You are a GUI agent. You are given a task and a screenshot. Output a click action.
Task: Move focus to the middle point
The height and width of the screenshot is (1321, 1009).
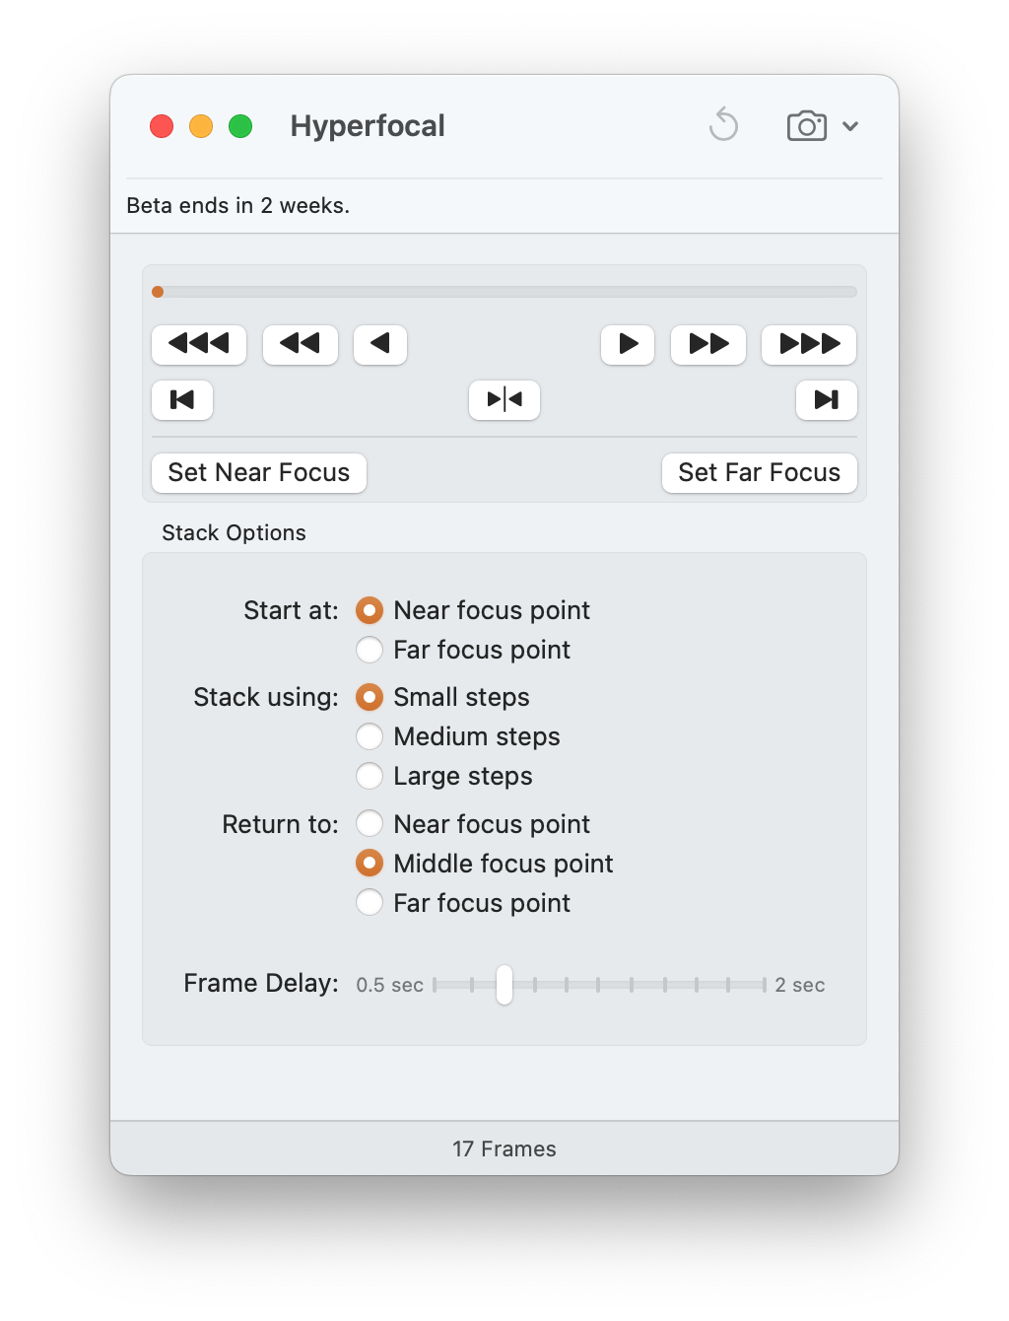pyautogui.click(x=504, y=400)
